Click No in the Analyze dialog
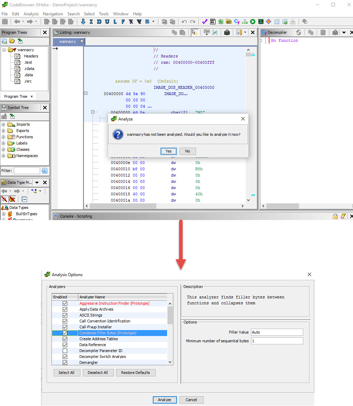 pyautogui.click(x=188, y=151)
